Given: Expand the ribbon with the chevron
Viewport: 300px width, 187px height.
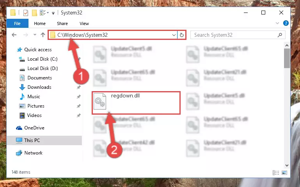Looking at the screenshot, I should tap(277, 23).
